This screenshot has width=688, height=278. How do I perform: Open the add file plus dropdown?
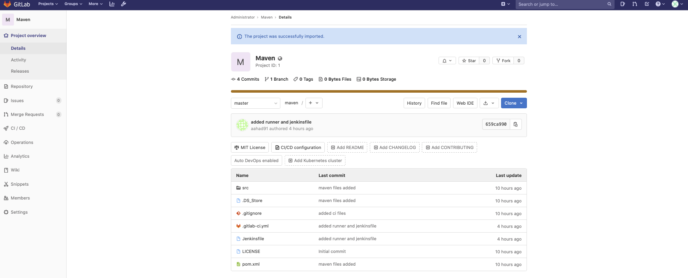coord(314,103)
